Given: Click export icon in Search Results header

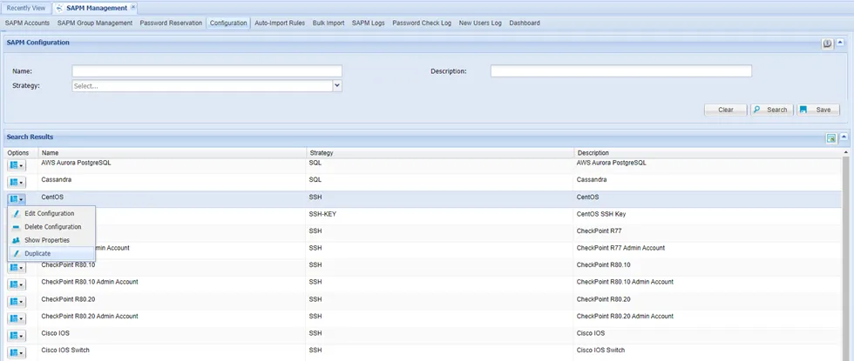Looking at the screenshot, I should [x=831, y=138].
